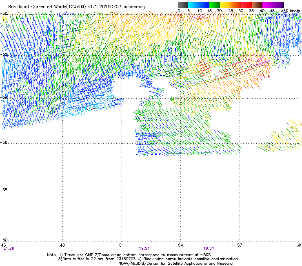302x266 pixels.
Task: Click the '19:51' time stamp near longitude 51
Action: tap(144, 248)
